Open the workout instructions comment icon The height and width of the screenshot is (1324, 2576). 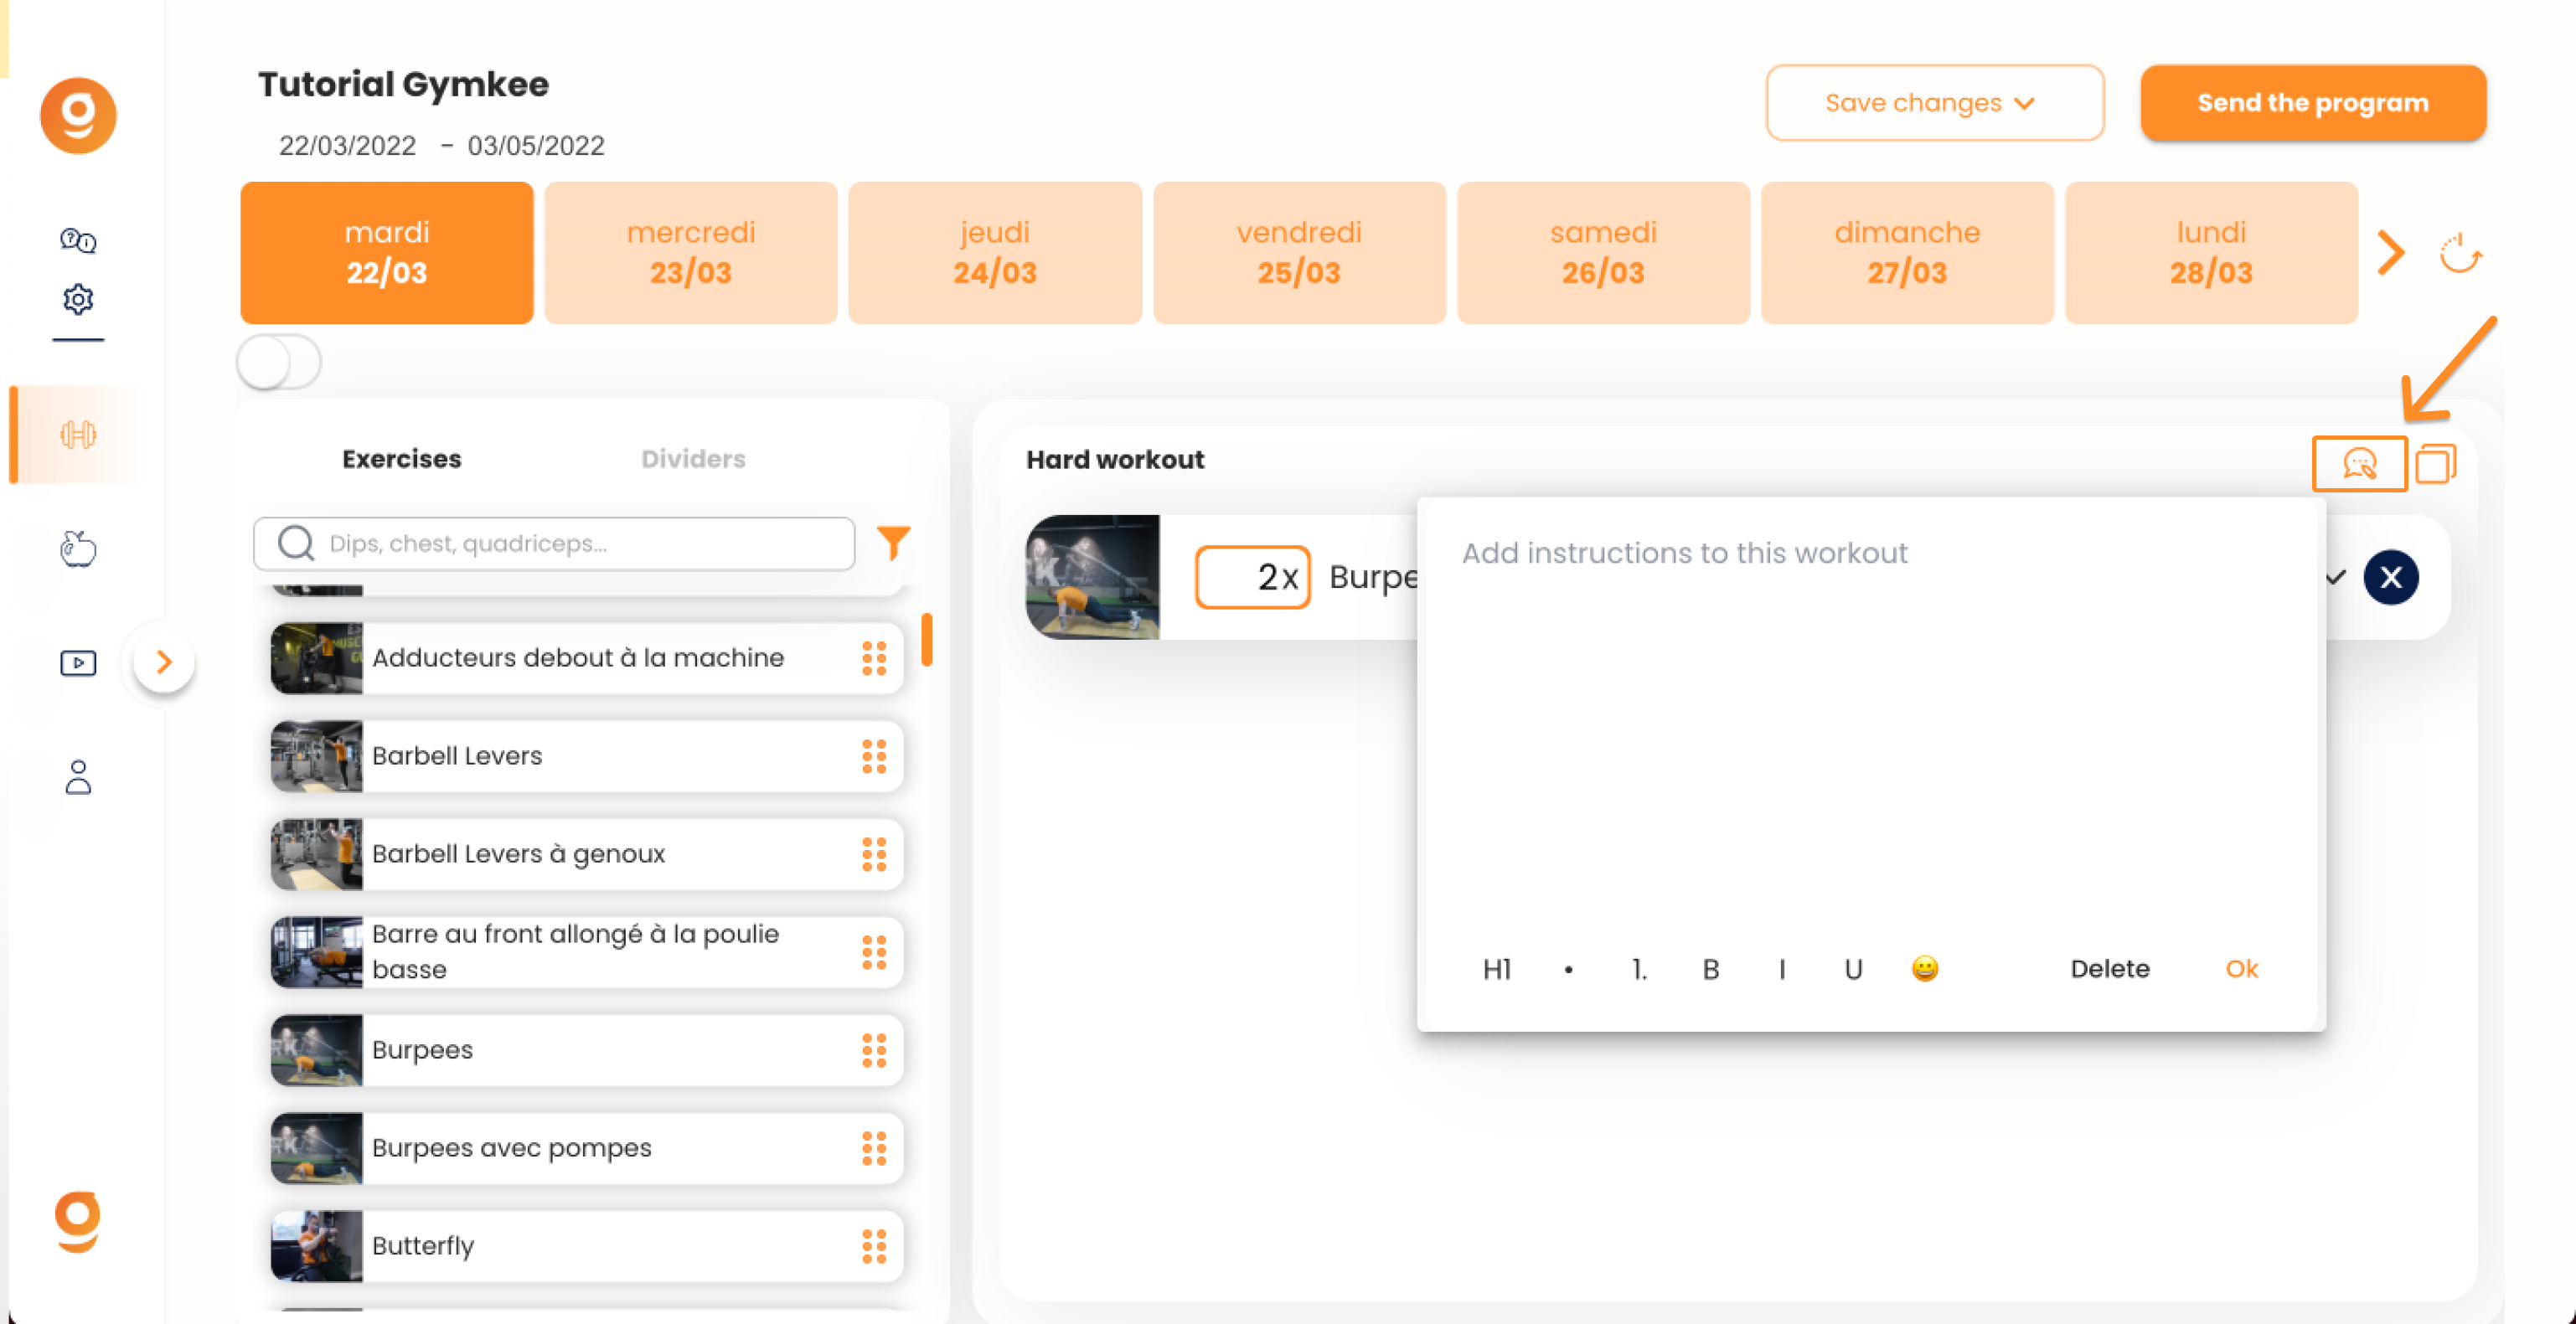2359,464
